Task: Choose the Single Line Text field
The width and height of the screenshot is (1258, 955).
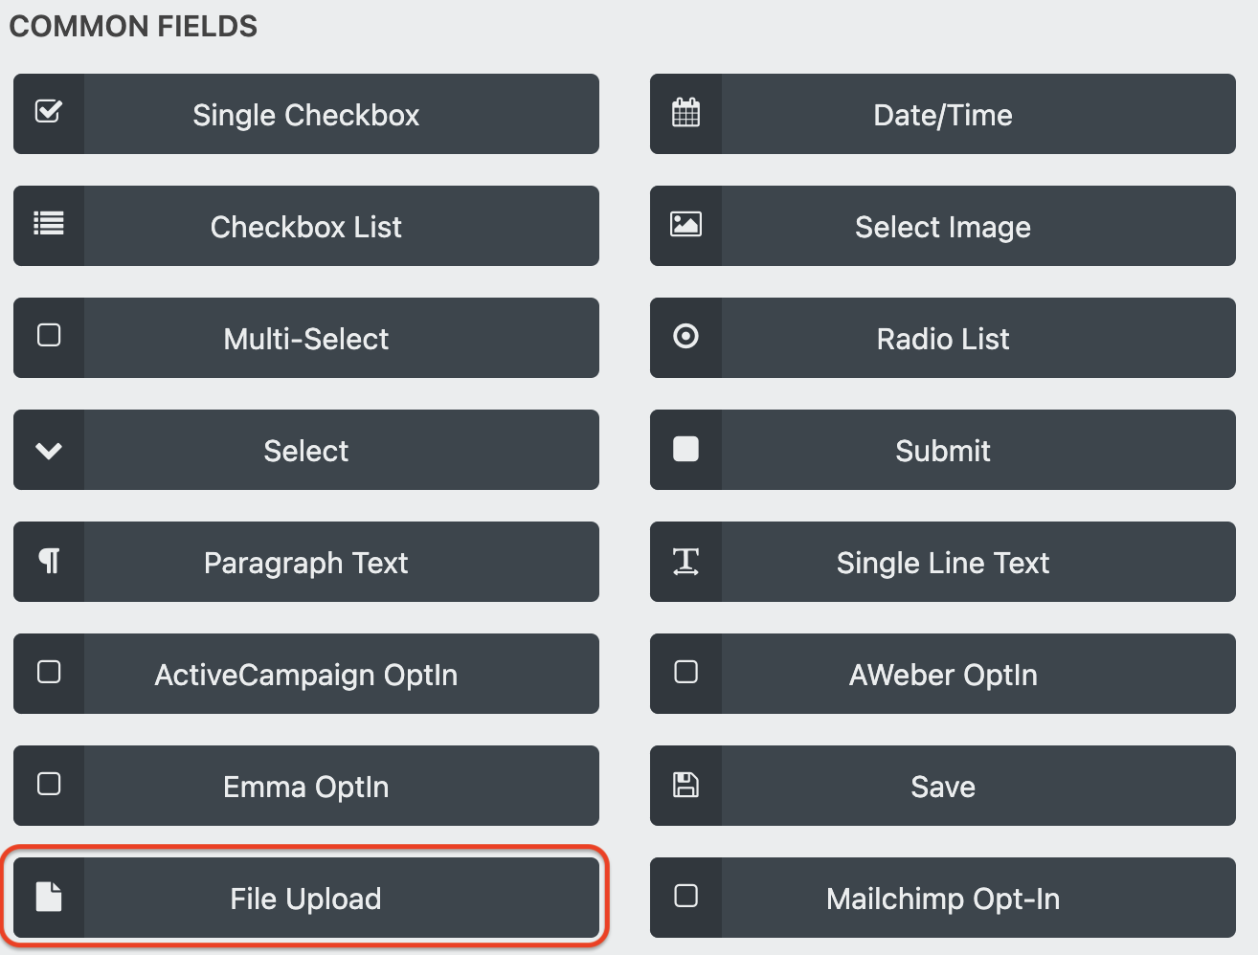Action: (942, 562)
